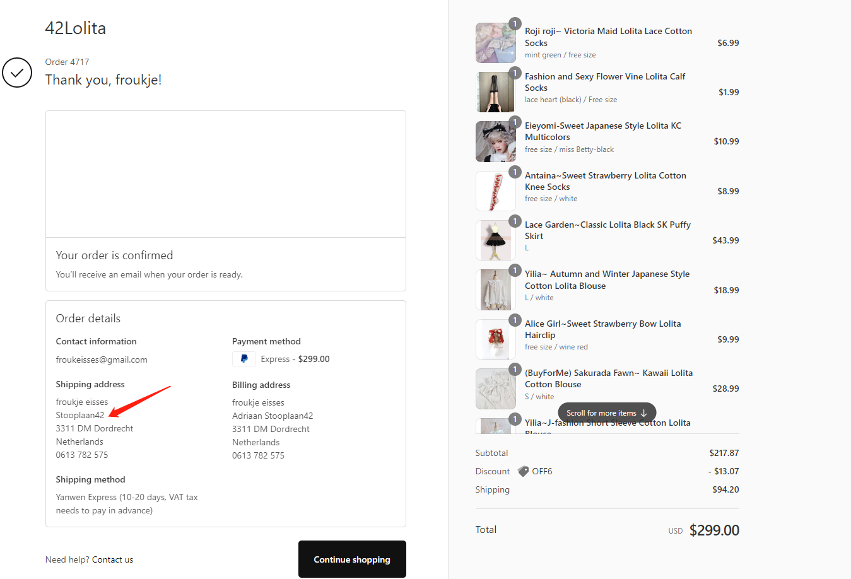This screenshot has height=579, width=851.
Task: Click billing address line Adriaan Stooplaan42
Action: tap(273, 416)
